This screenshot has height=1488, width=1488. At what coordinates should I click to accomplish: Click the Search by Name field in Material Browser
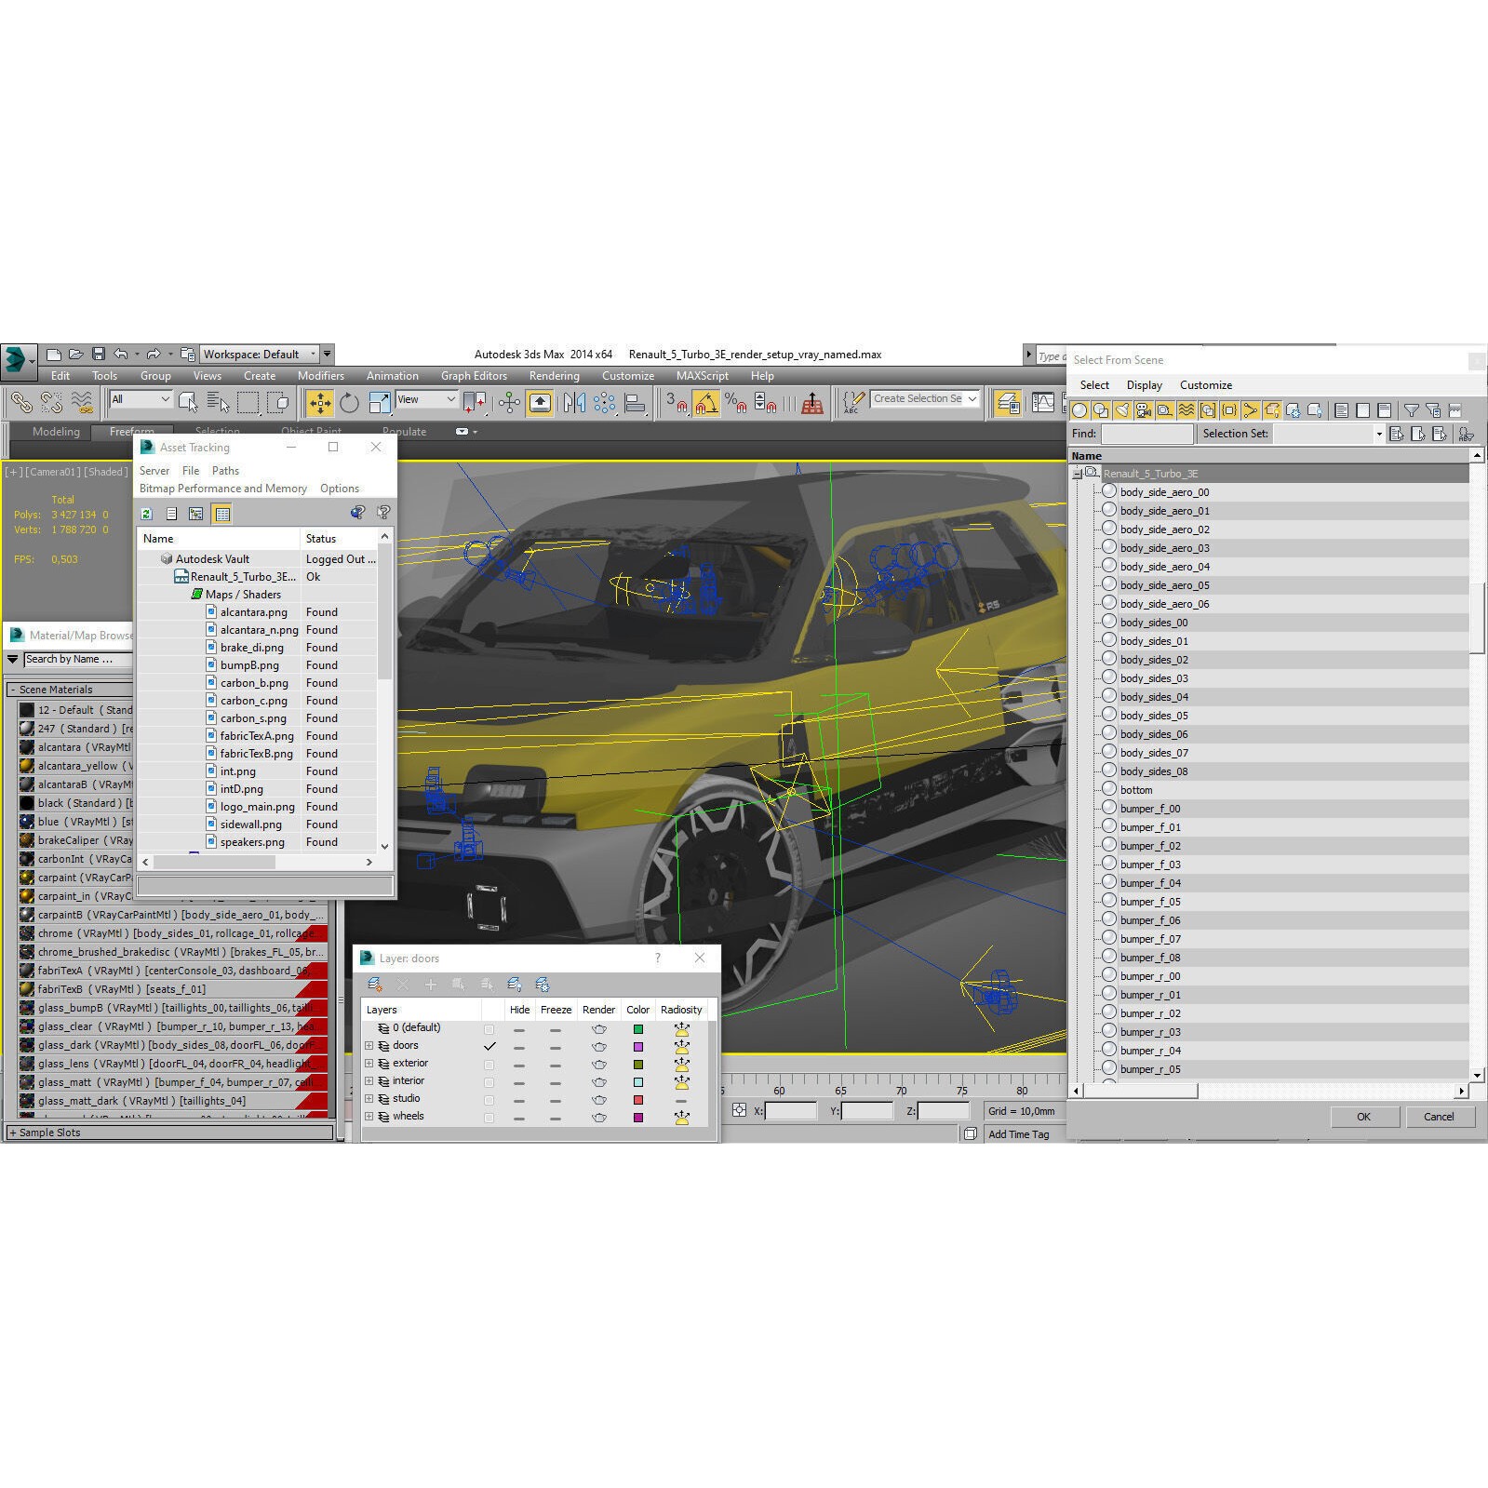pyautogui.click(x=78, y=659)
